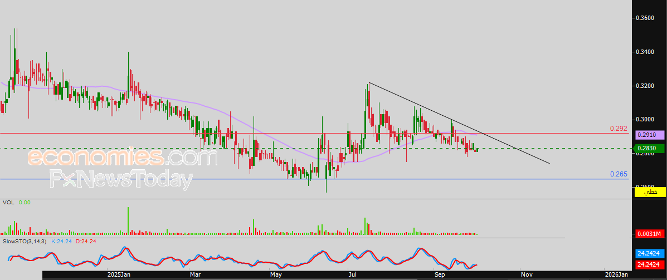Click the K:24.24 stochastic value
667x280 pixels.
click(62, 242)
